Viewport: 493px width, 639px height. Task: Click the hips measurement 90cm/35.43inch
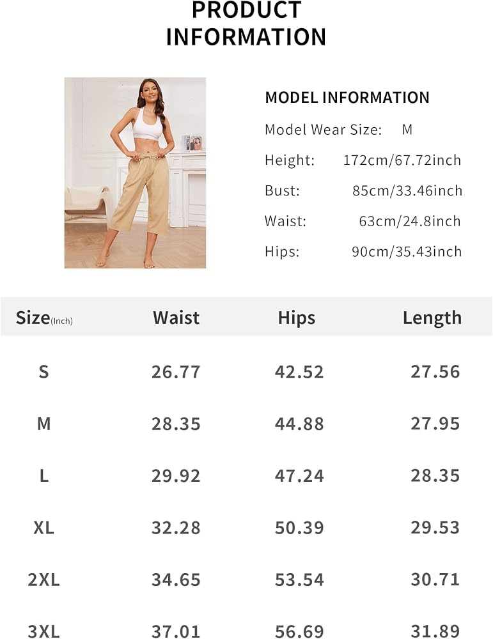coord(407,252)
